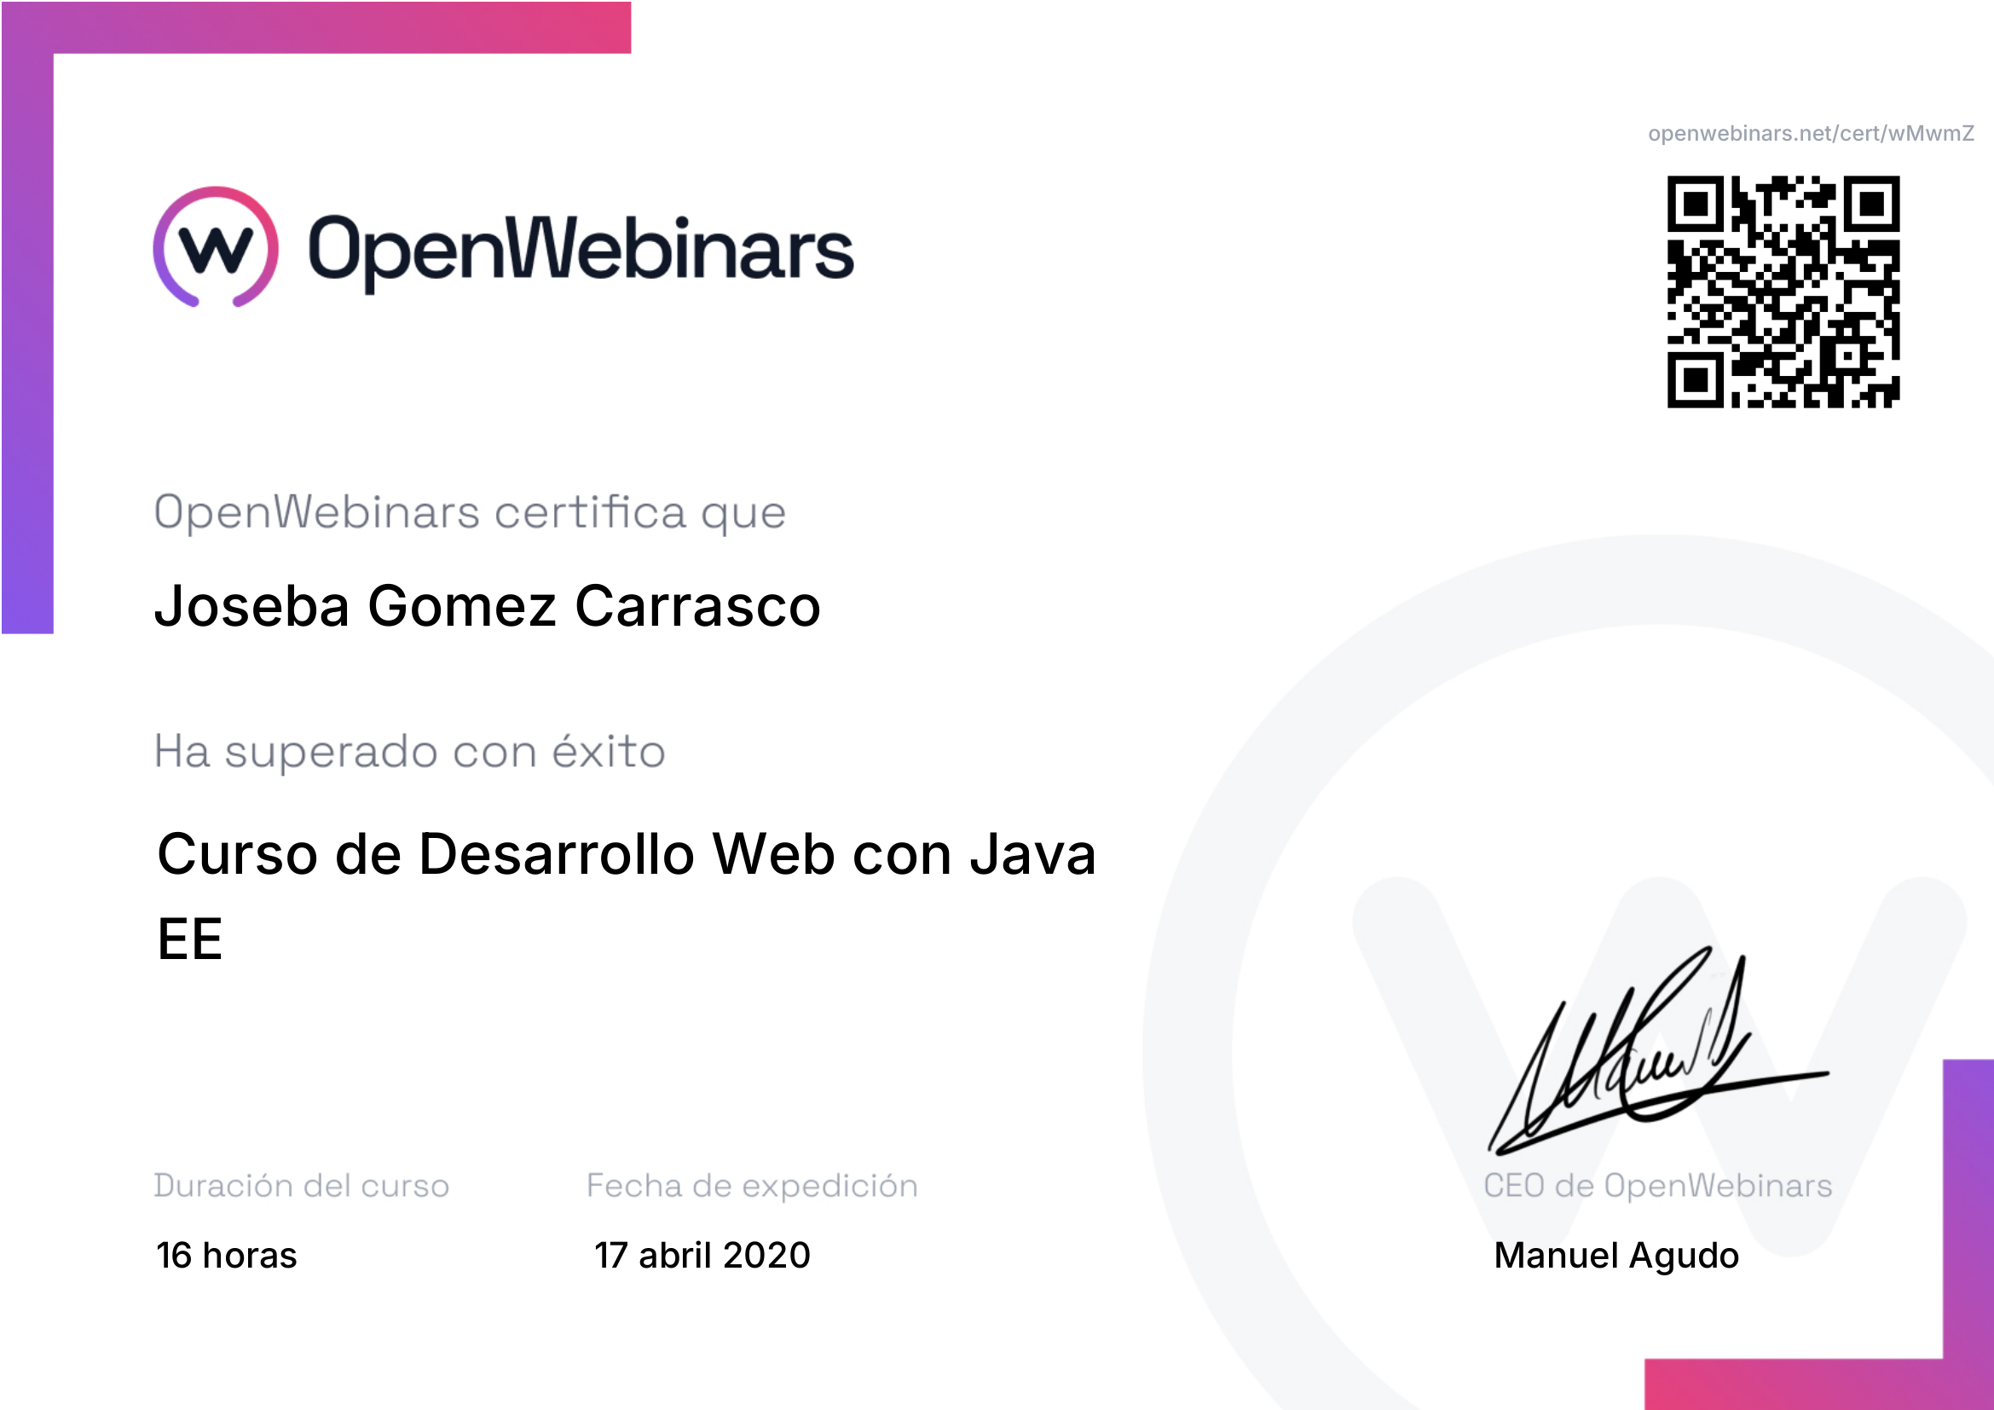Image resolution: width=1994 pixels, height=1410 pixels.
Task: Click the 'EE' second line of course title
Action: click(189, 939)
